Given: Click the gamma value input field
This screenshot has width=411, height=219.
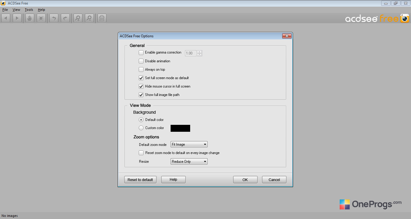Looking at the screenshot, I should [191, 53].
